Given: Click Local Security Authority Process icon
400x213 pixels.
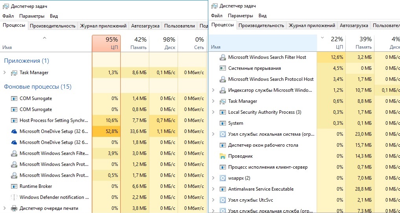Looking at the screenshot, I should 222,112.
